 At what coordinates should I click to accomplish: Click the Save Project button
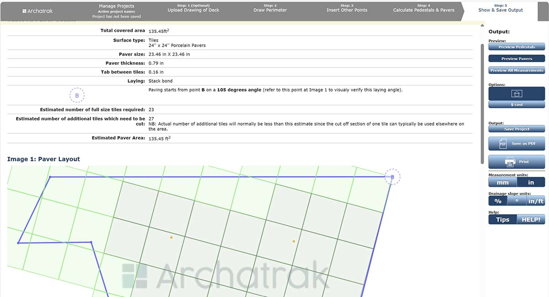(x=517, y=129)
